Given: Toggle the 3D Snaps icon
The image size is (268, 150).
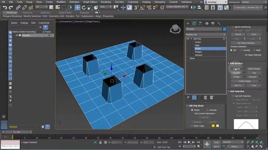Looking at the screenshot, I should click(x=136, y=7).
